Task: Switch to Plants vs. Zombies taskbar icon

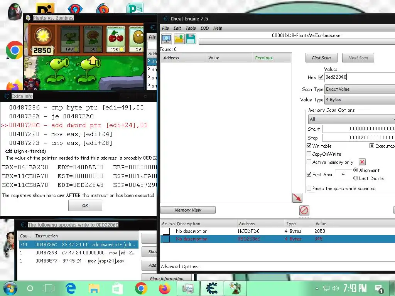Action: point(235,288)
